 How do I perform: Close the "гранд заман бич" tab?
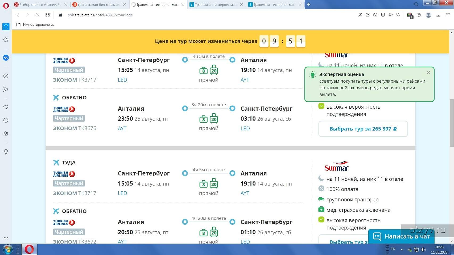coord(124,5)
